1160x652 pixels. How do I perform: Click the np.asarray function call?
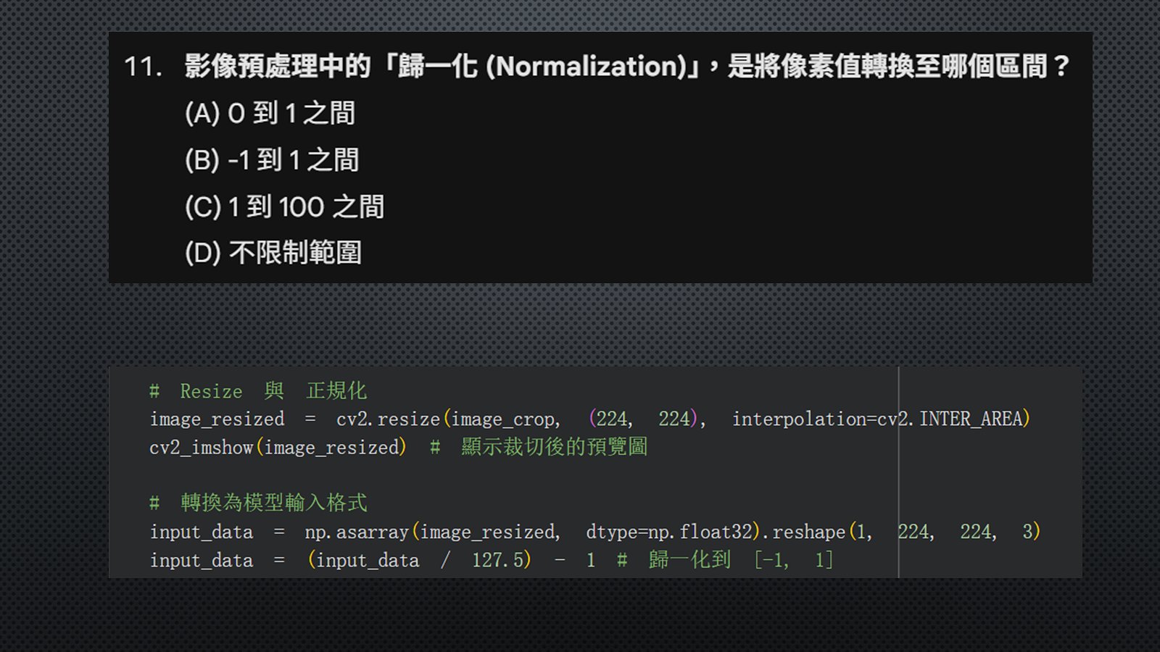(356, 532)
